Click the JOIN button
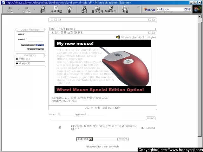 click(32, 49)
